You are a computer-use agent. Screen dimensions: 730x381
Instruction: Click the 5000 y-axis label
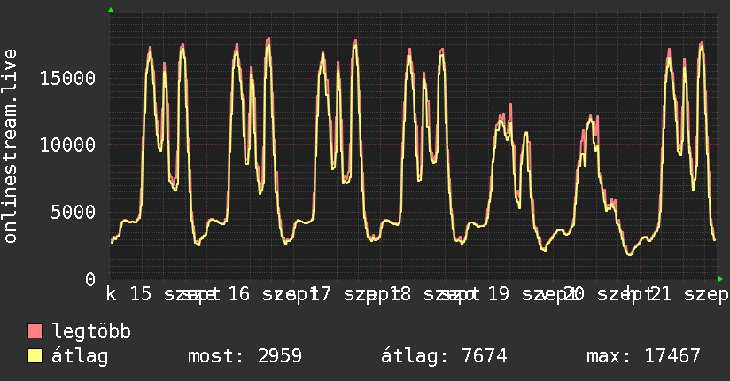tap(74, 213)
